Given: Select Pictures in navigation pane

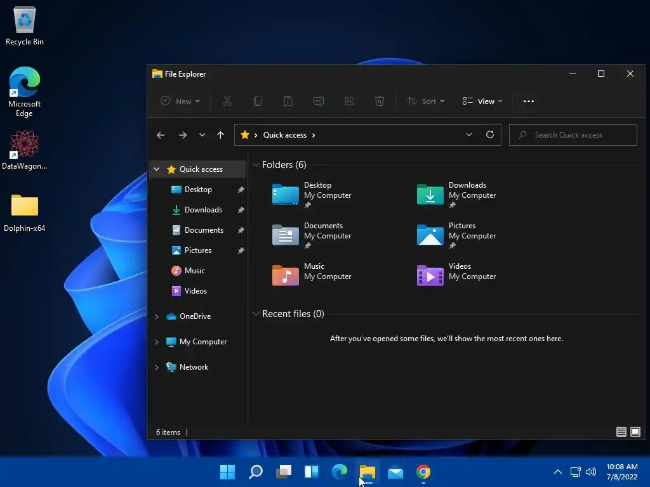Looking at the screenshot, I should (198, 250).
